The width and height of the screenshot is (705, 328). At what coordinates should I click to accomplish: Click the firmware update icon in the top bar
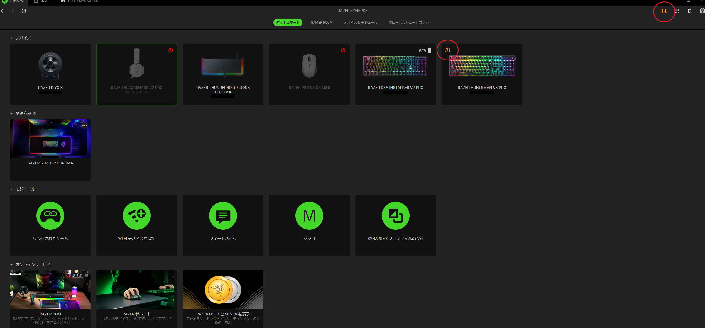664,11
